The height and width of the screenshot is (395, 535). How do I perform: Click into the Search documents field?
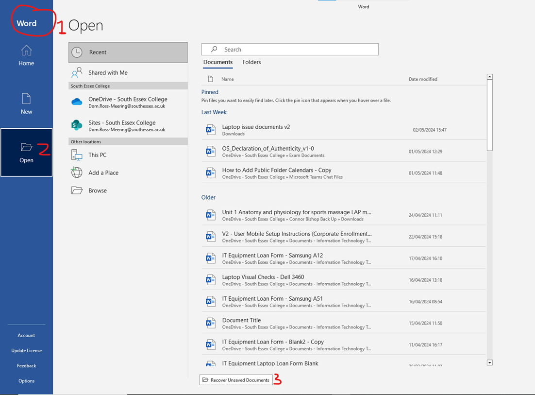[x=290, y=49]
